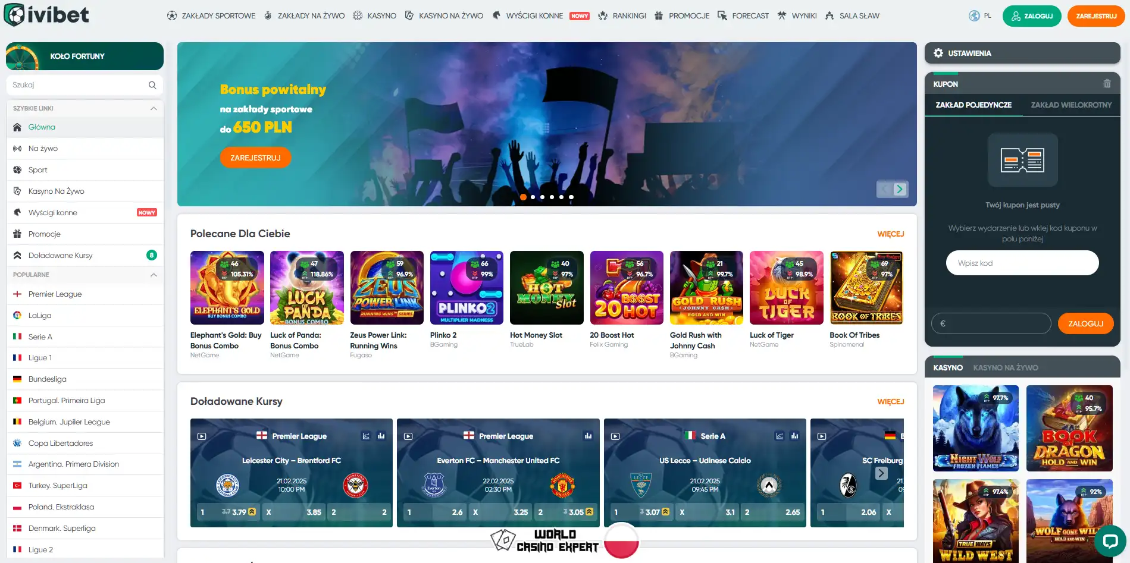The image size is (1130, 563).
Task: Click the Zarejestruj button on banner
Action: [x=255, y=158]
